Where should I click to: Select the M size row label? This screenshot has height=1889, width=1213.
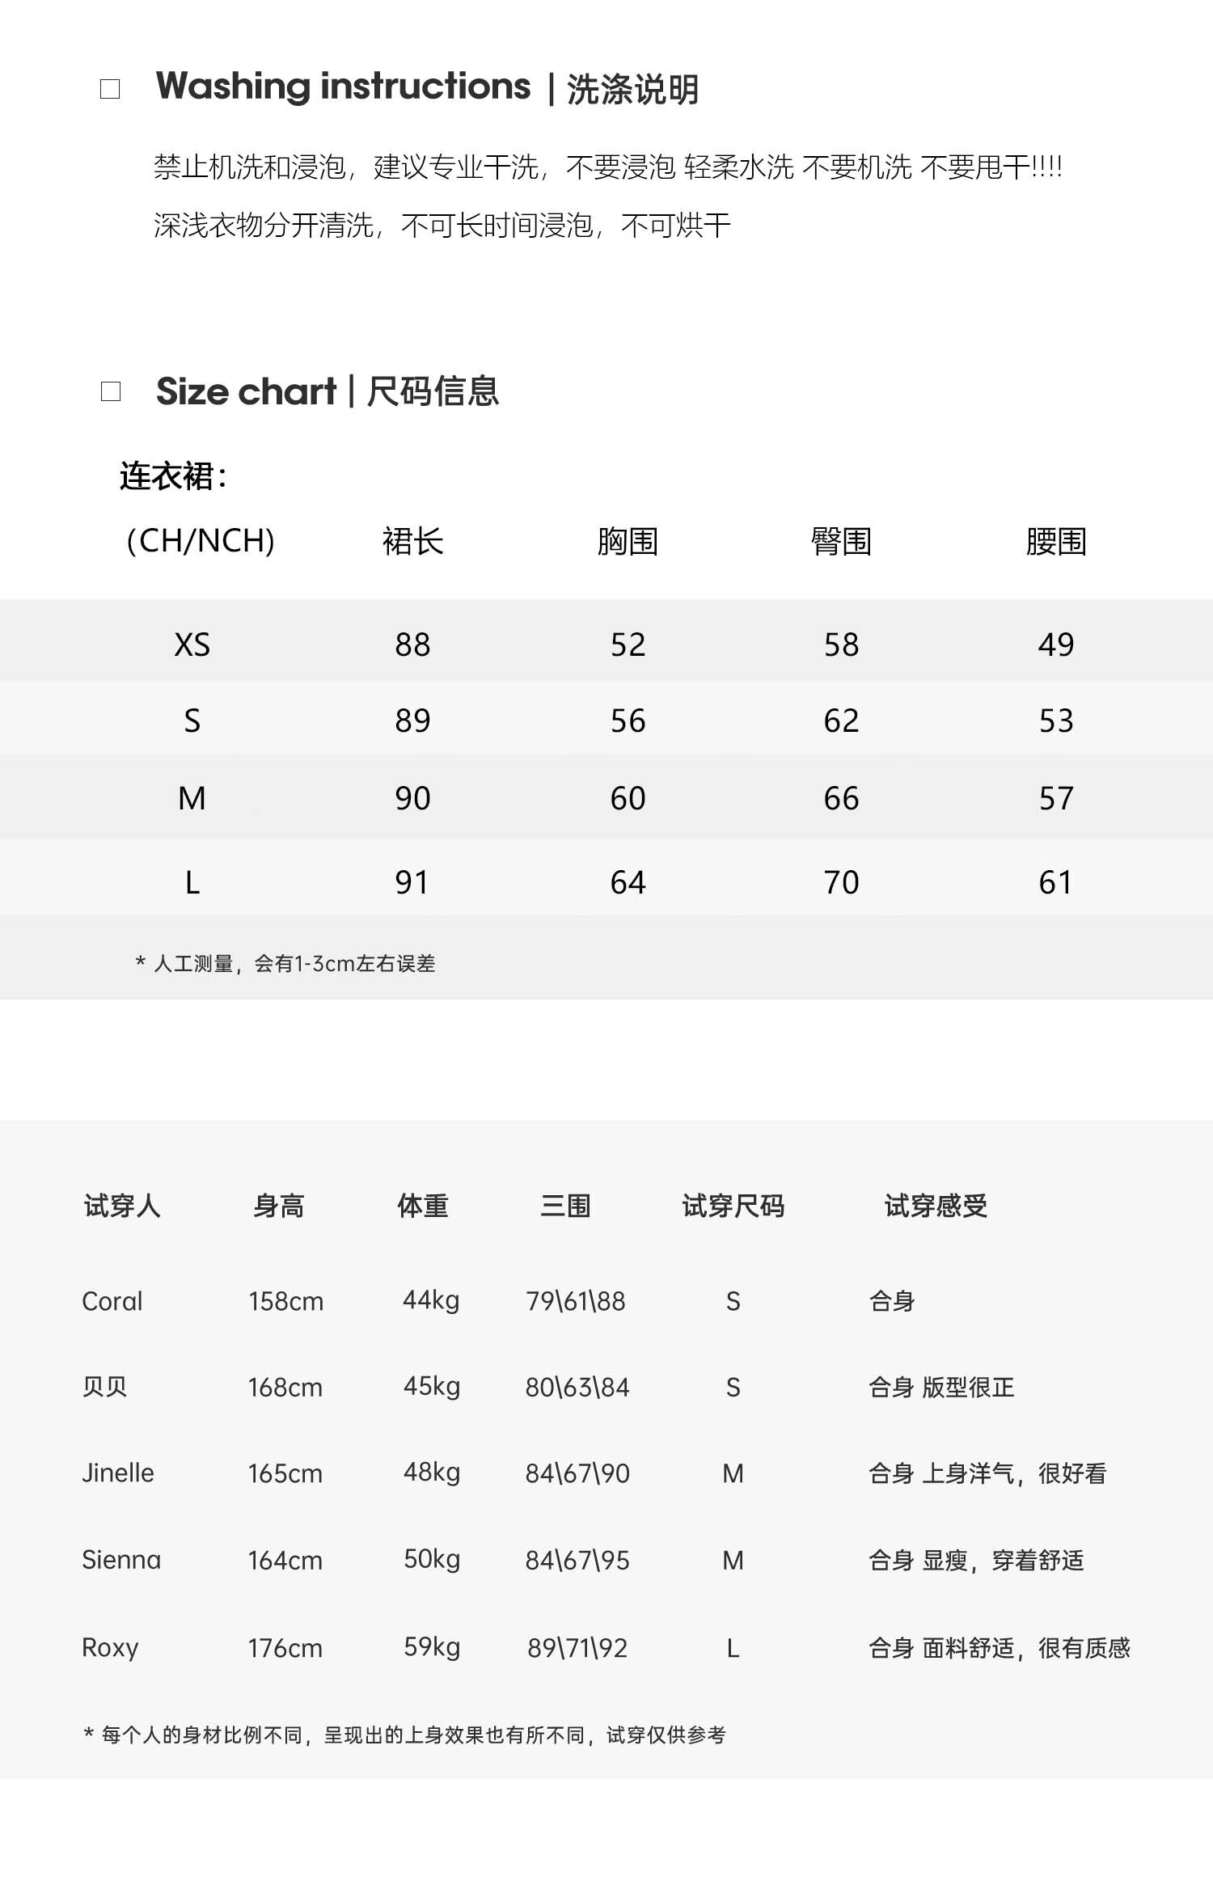(192, 799)
